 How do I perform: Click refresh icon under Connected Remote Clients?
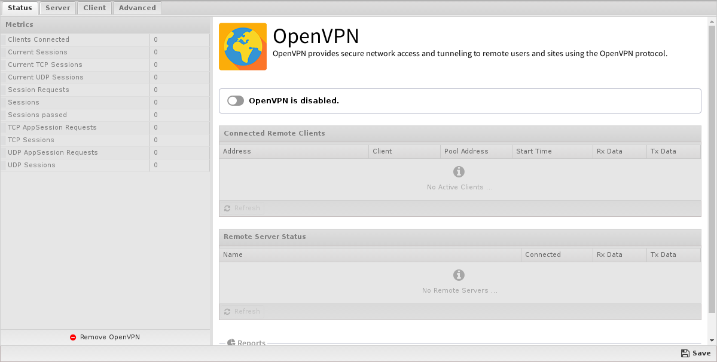point(227,208)
